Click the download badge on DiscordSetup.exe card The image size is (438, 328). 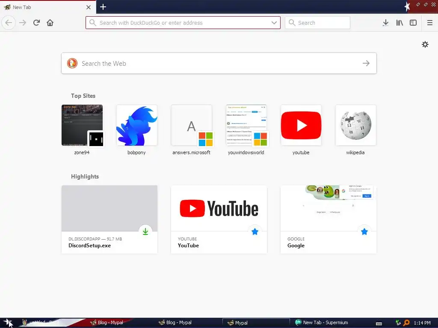point(145,231)
